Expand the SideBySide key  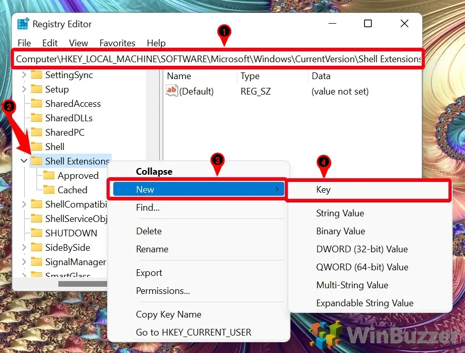[x=24, y=247]
